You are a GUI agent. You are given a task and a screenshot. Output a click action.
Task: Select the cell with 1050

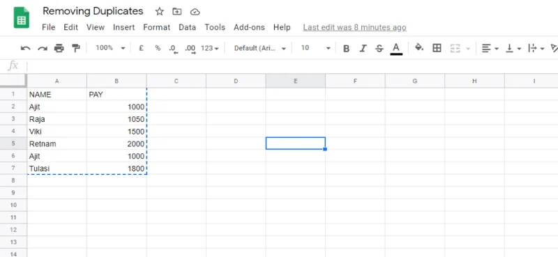point(116,119)
